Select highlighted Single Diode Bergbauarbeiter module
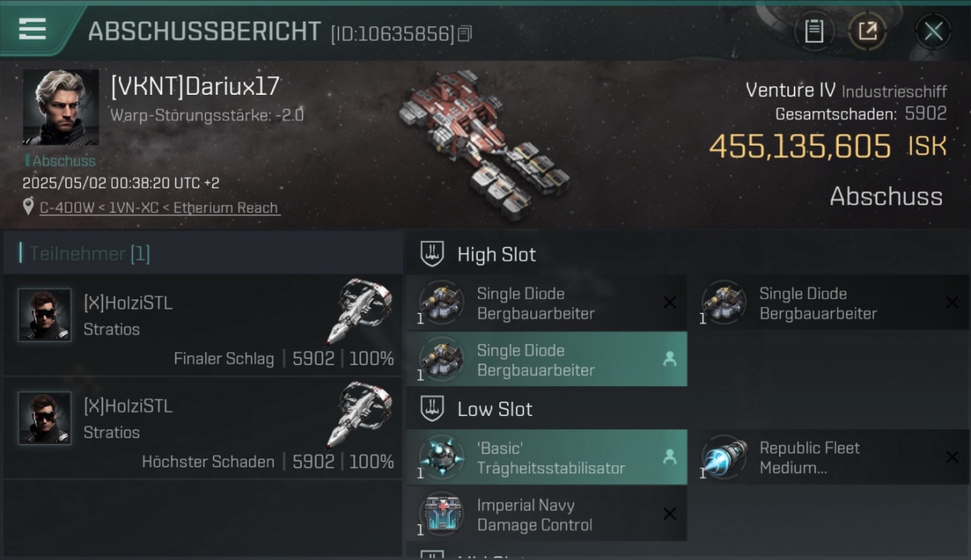The width and height of the screenshot is (971, 560). pyautogui.click(x=547, y=360)
